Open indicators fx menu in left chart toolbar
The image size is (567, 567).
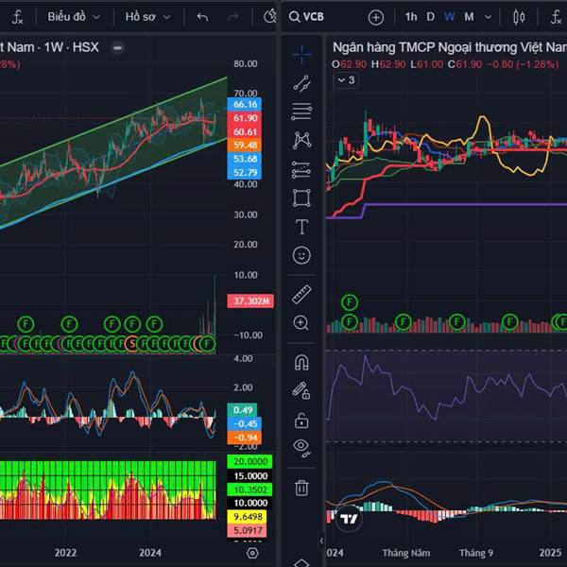coord(17,17)
